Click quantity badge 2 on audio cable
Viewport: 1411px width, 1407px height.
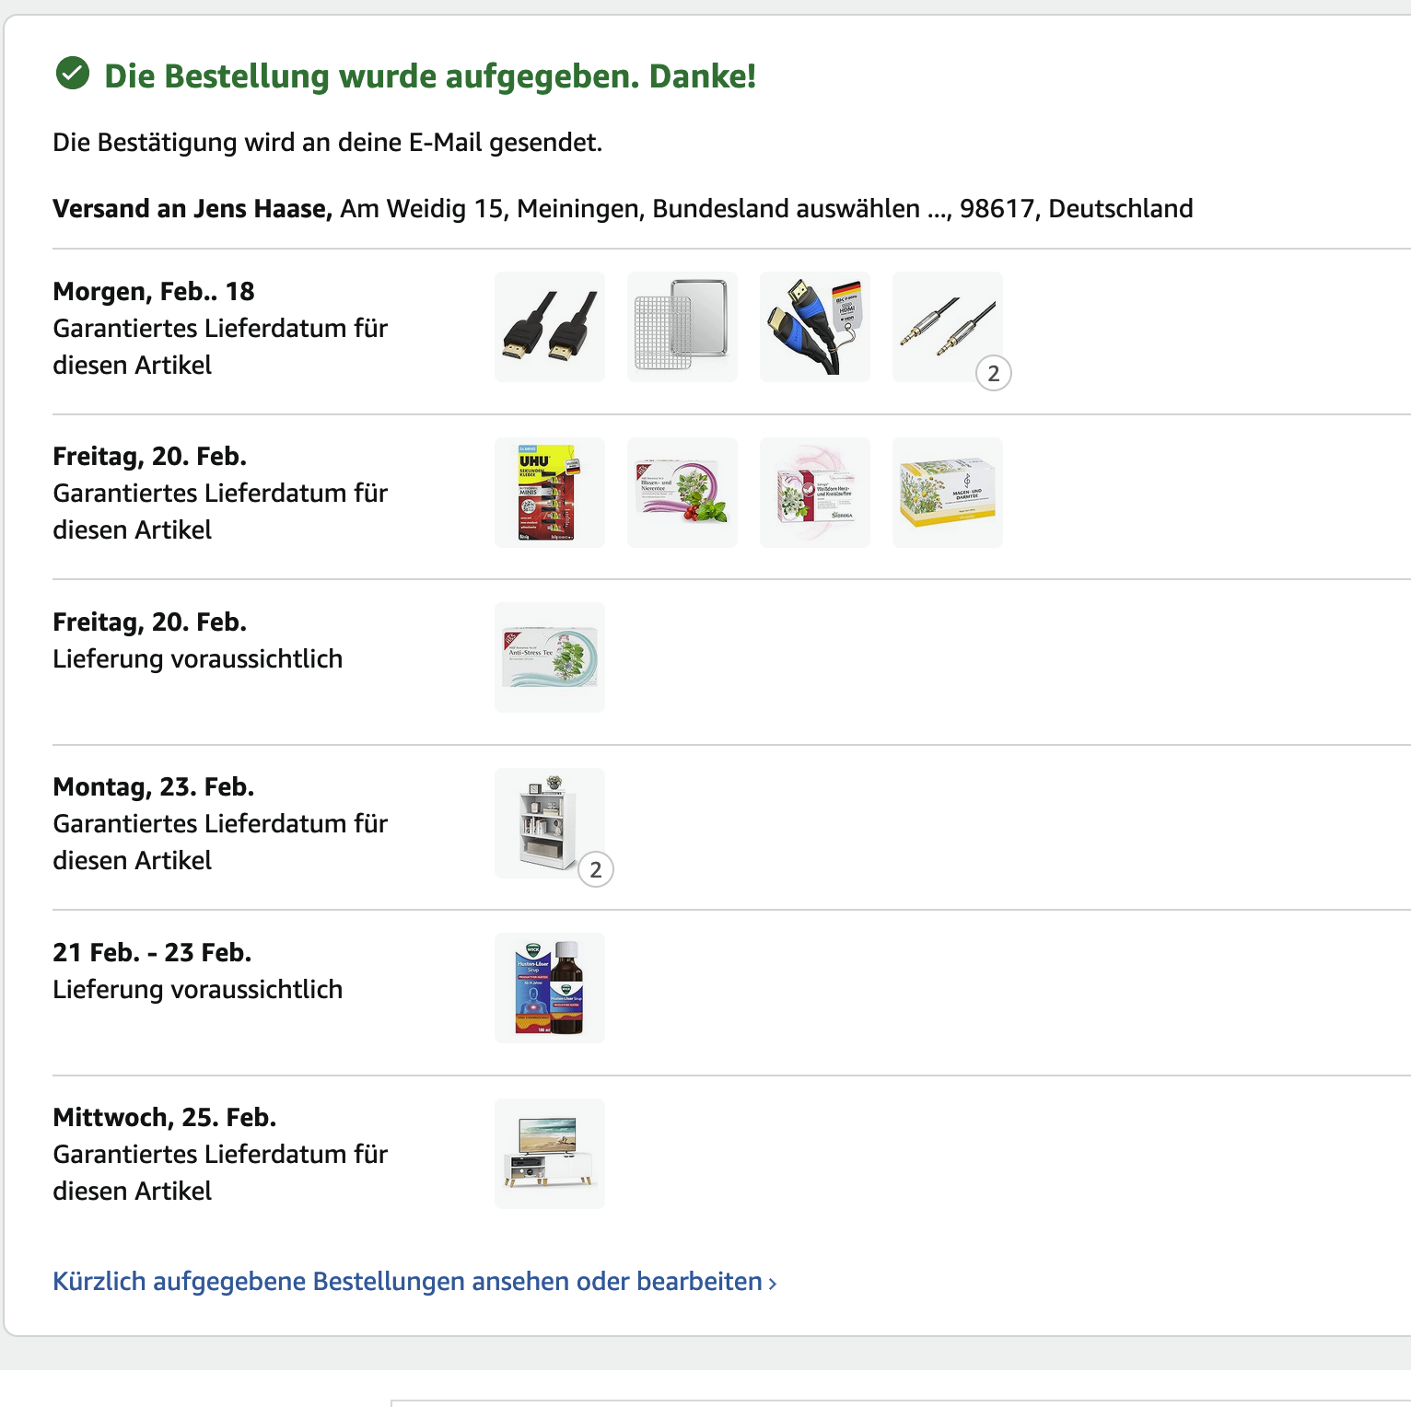[994, 374]
